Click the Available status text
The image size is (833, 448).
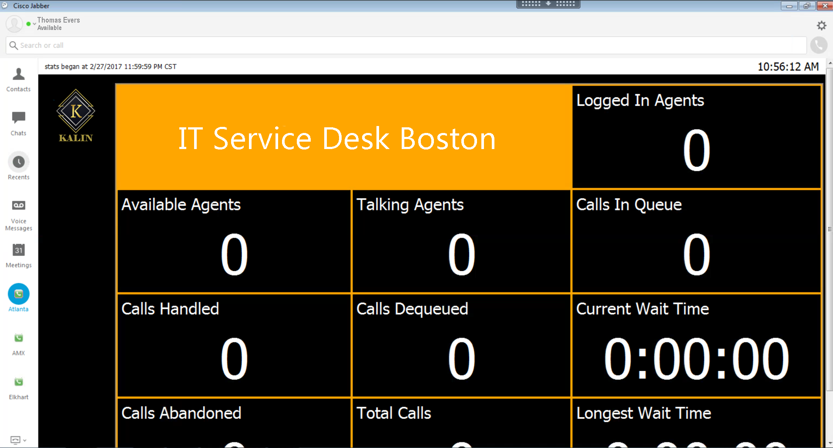pyautogui.click(x=50, y=28)
